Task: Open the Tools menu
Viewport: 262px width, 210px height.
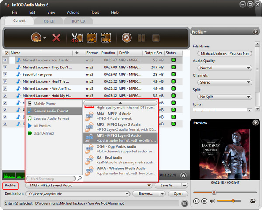Action: point(95,12)
